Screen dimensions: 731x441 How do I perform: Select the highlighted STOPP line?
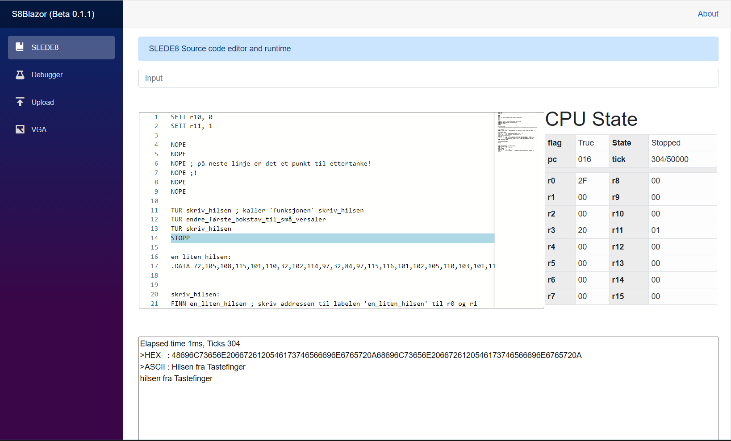[332, 238]
